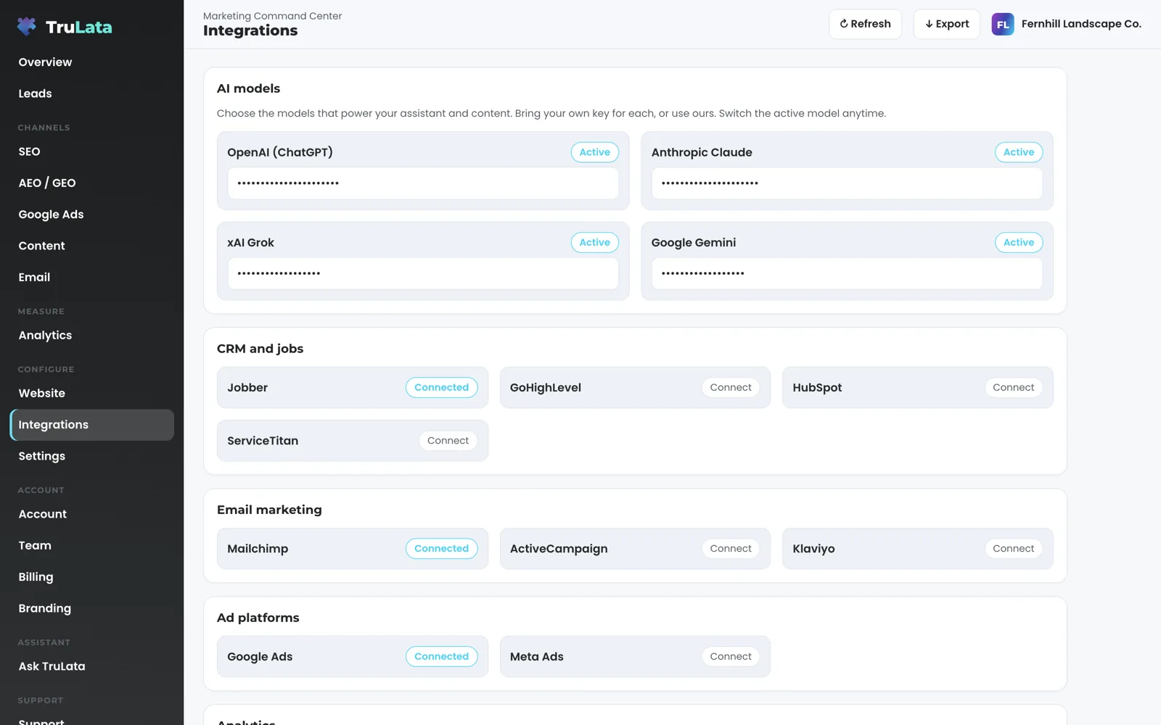Connect the GoHighLevel CRM
Screen dimensions: 1161x725
tap(731, 387)
